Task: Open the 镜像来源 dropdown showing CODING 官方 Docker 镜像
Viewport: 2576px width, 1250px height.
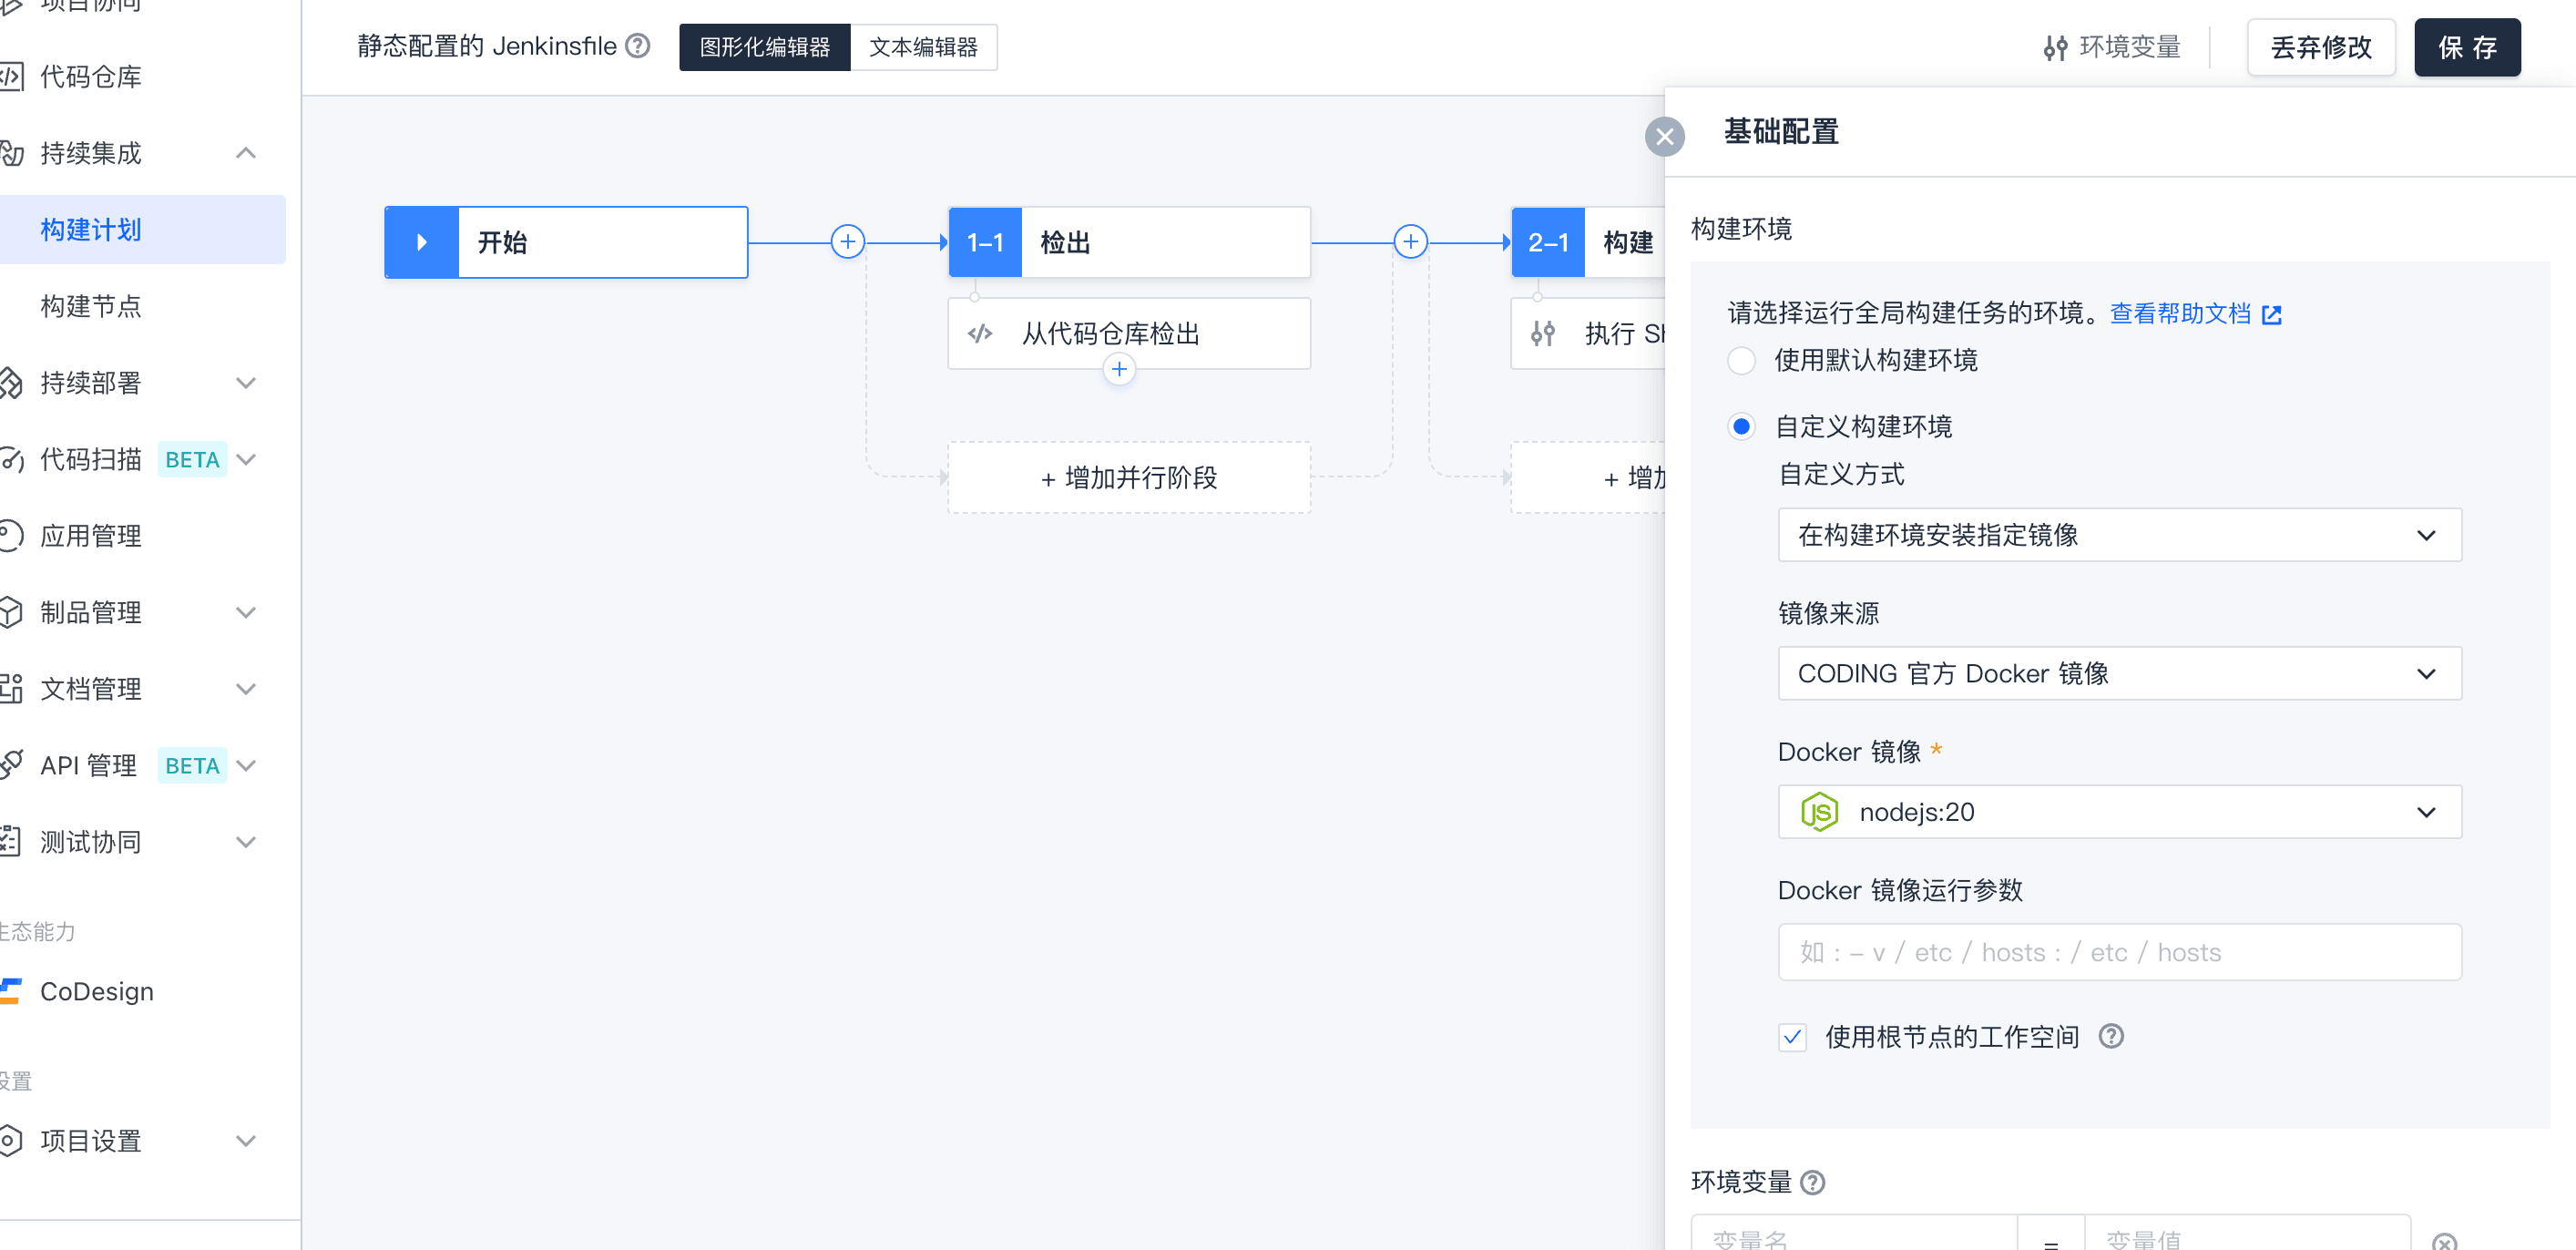Action: [x=2119, y=673]
